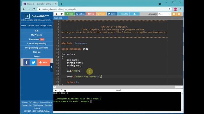
Task: Open the settings gear icon in the toolbar
Action: coord(179,14)
